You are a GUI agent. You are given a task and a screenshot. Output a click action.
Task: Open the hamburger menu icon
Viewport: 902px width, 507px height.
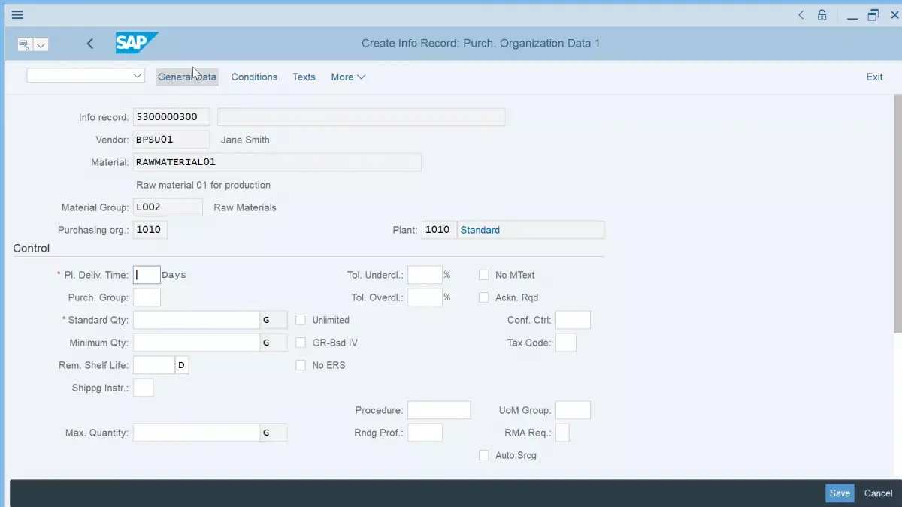pos(17,14)
